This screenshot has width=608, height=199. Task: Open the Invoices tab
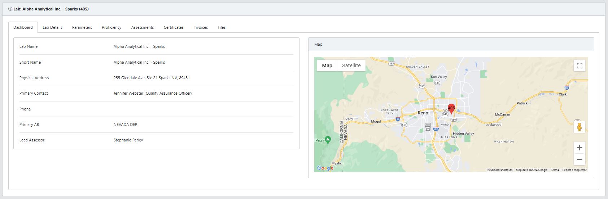tap(201, 27)
